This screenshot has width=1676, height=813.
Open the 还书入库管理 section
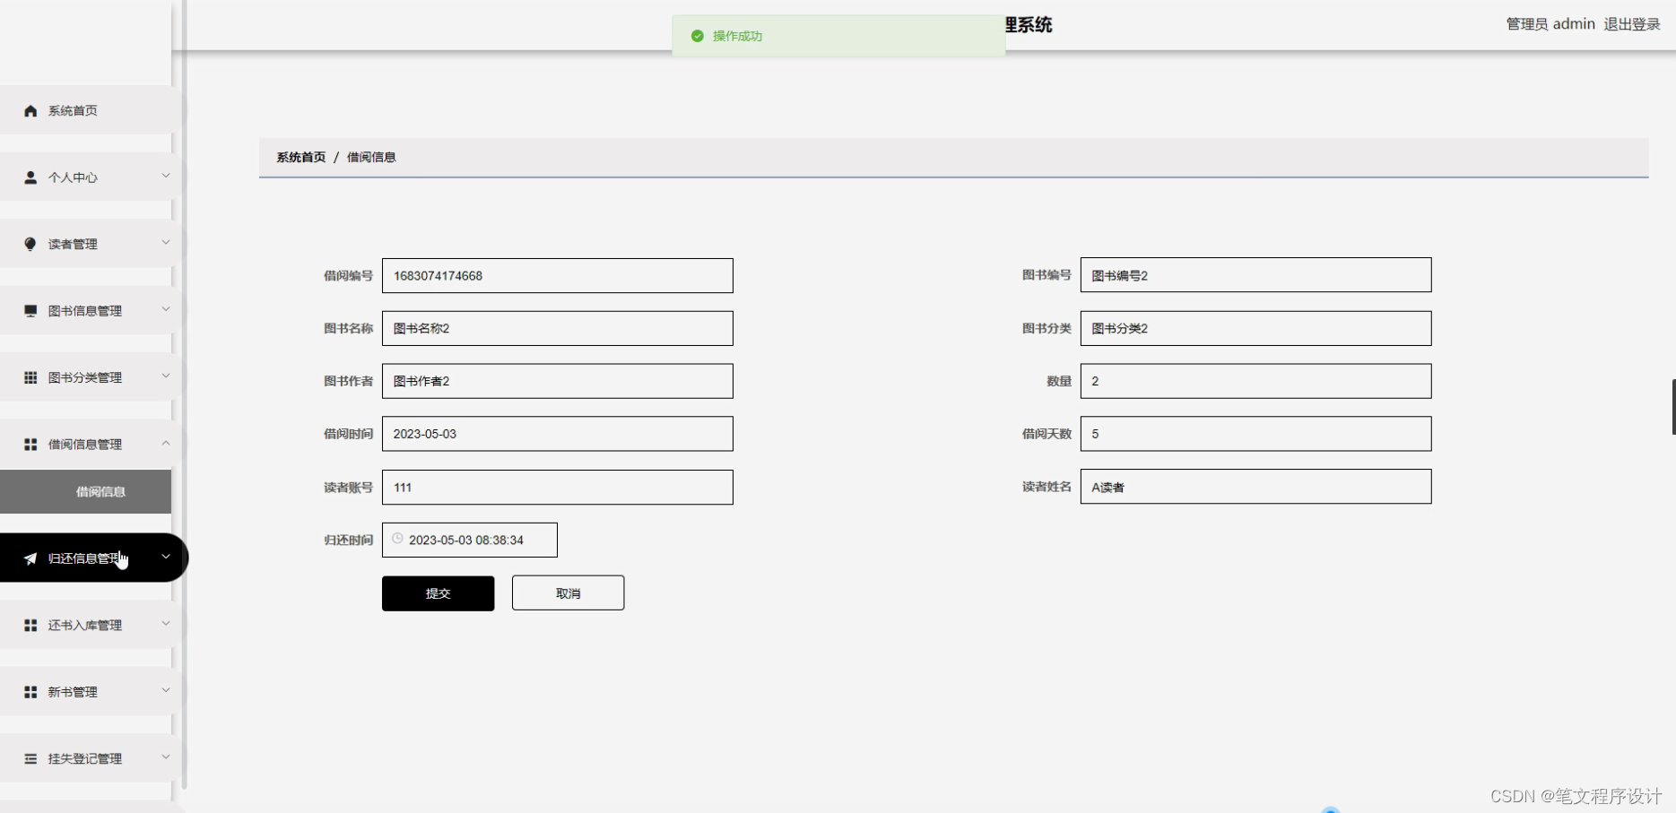[x=85, y=624]
